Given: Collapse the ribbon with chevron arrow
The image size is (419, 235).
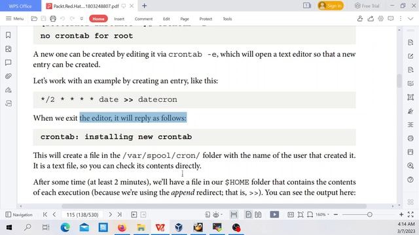Looking at the screenshot, I should click(410, 19).
